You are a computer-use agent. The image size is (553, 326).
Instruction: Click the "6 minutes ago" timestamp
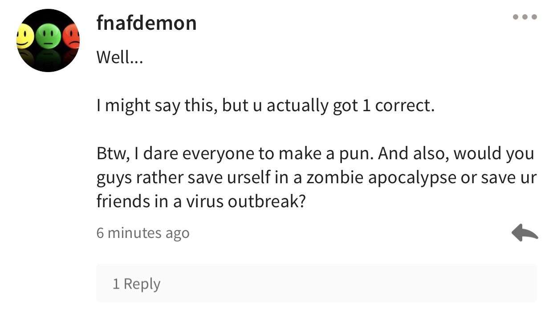pos(143,233)
